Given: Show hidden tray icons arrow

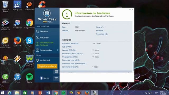Looking at the screenshot, I should [143, 93].
